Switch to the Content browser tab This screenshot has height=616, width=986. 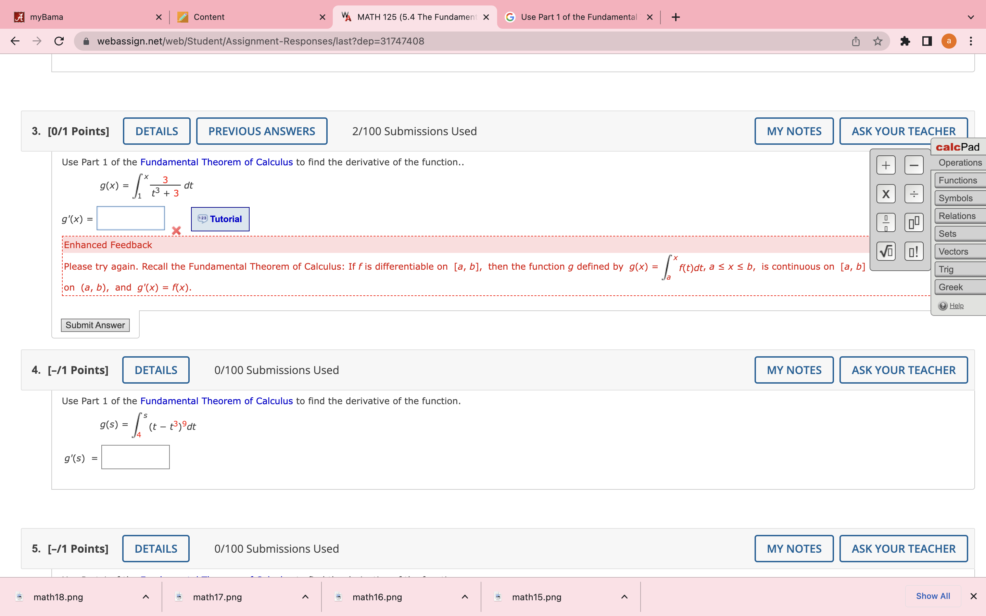[x=208, y=17]
